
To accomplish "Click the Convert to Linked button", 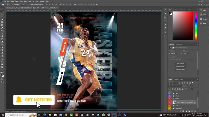I will click(x=181, y=67).
